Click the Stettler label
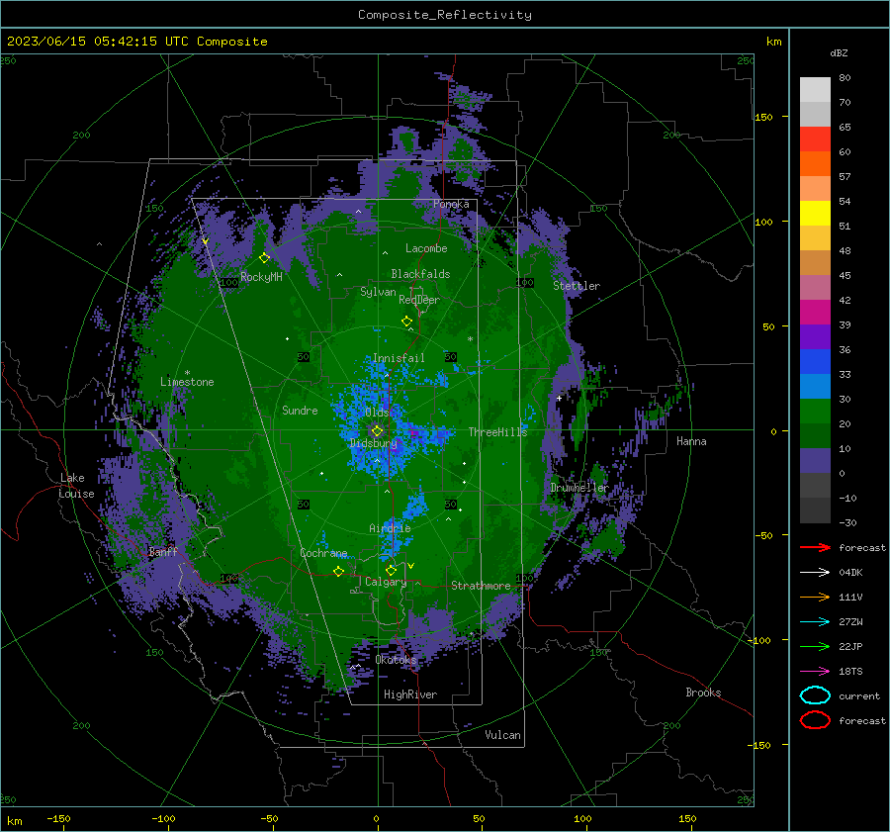 (577, 286)
